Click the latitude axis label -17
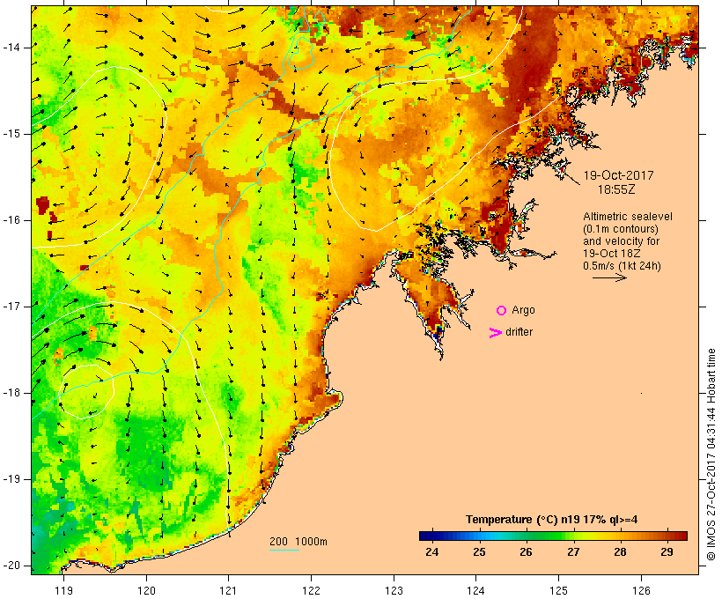The height and width of the screenshot is (599, 722). point(11,307)
